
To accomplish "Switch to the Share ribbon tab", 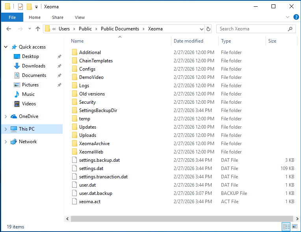I will pyautogui.click(x=58, y=17).
